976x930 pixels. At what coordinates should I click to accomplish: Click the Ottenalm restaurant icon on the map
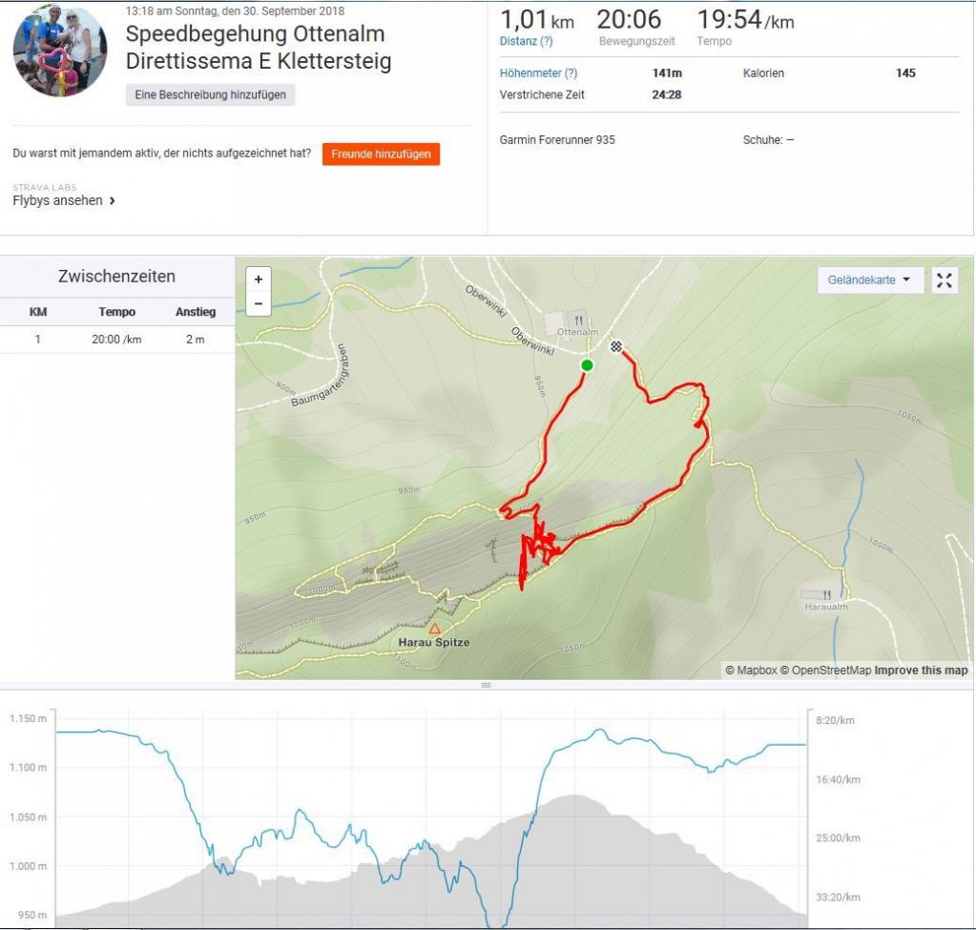[x=576, y=319]
